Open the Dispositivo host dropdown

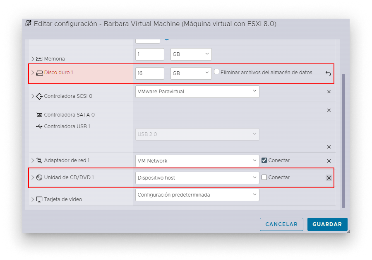pos(197,178)
